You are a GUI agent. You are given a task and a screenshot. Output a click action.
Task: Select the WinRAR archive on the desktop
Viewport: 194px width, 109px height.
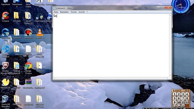click(x=28, y=84)
